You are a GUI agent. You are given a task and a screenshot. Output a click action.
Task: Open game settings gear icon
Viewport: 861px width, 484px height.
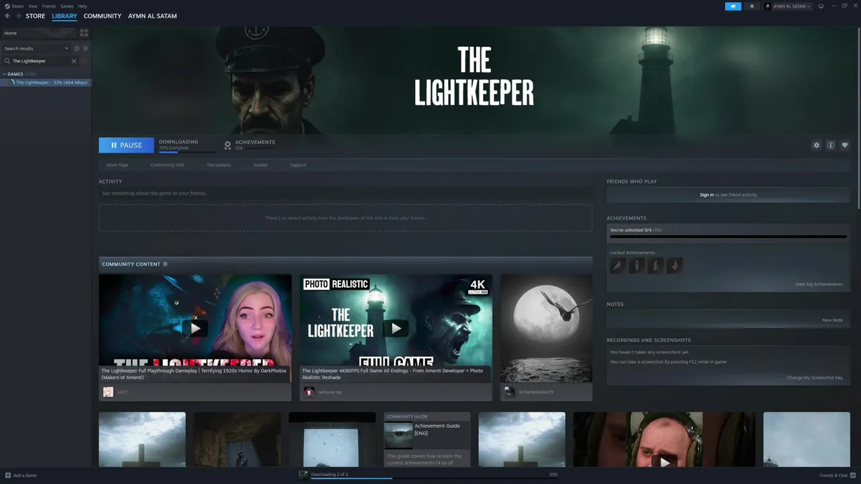point(817,145)
